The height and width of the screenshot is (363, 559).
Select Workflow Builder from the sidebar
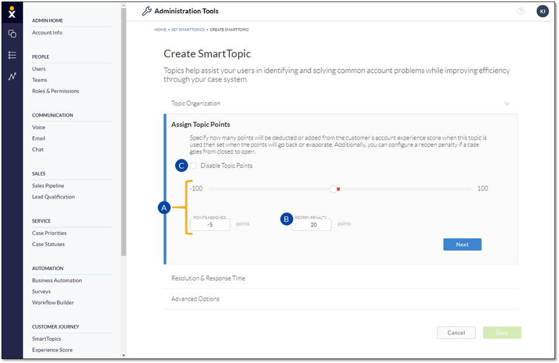(53, 302)
